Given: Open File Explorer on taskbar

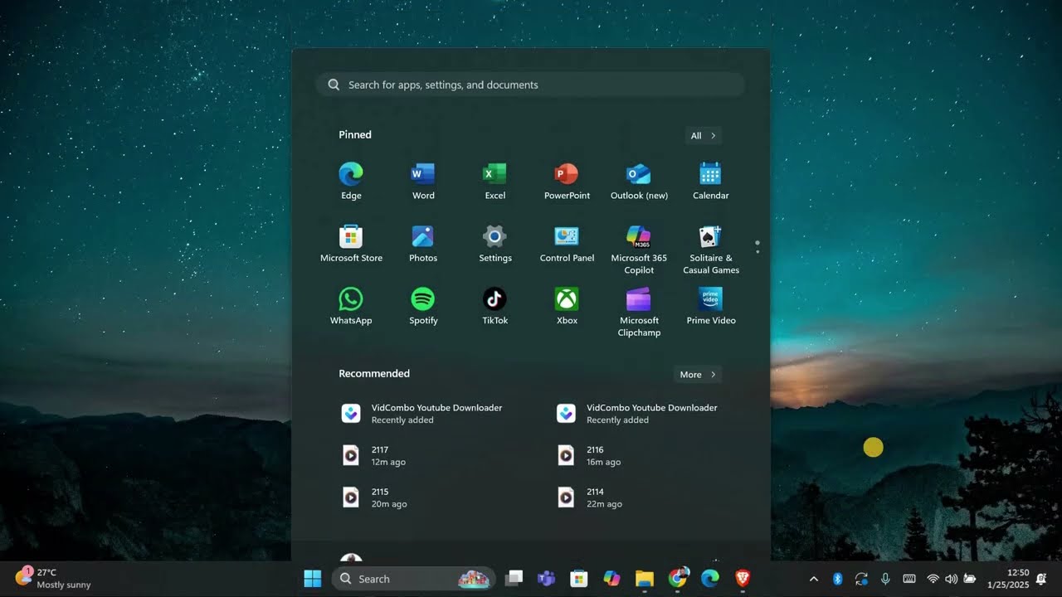Looking at the screenshot, I should pos(645,579).
